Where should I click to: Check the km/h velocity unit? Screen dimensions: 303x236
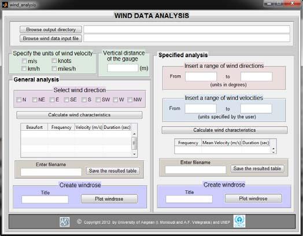tap(24, 69)
